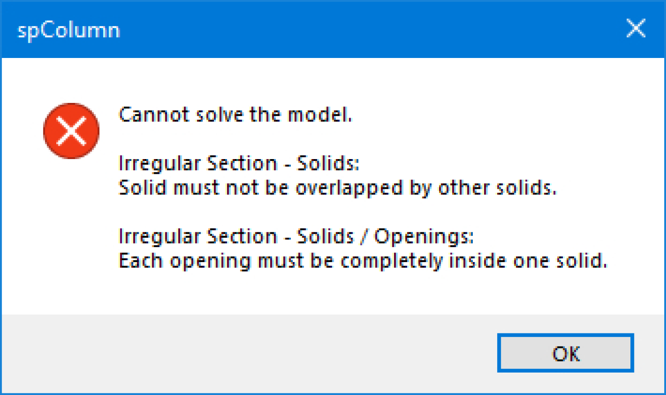Click the OK button

click(x=565, y=353)
